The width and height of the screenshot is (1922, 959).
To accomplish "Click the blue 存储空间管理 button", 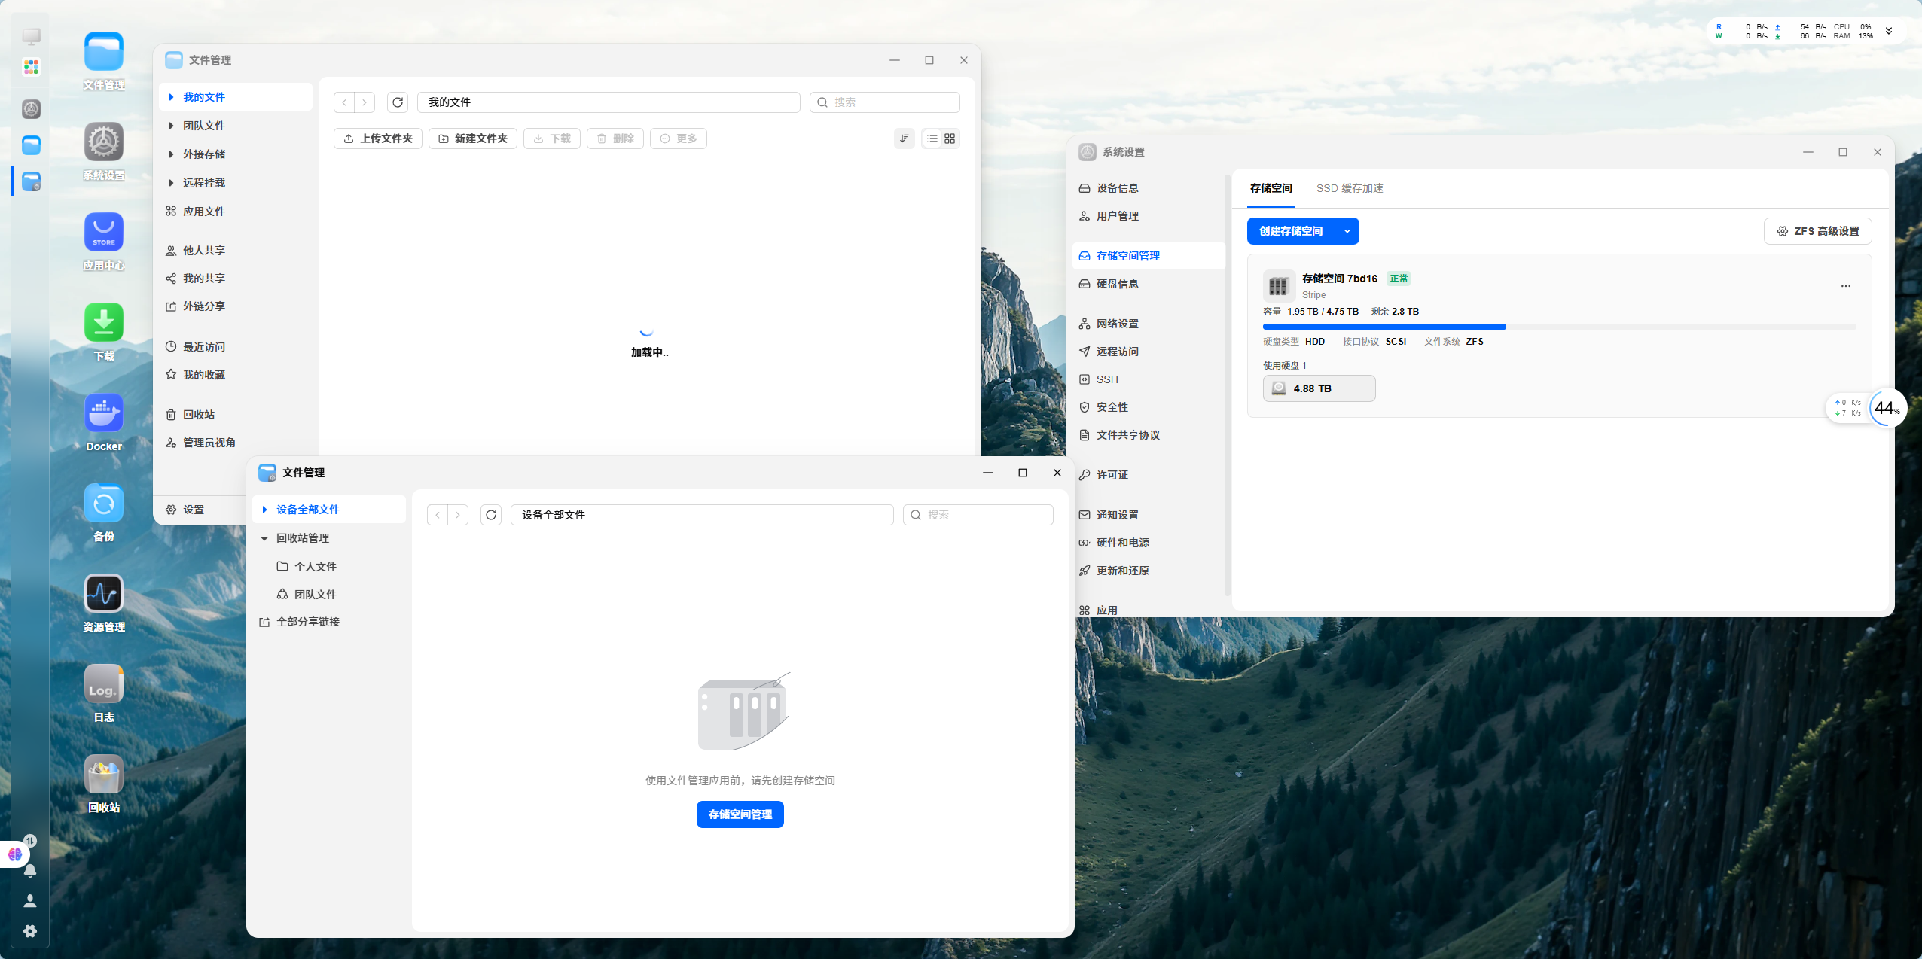I will [740, 814].
